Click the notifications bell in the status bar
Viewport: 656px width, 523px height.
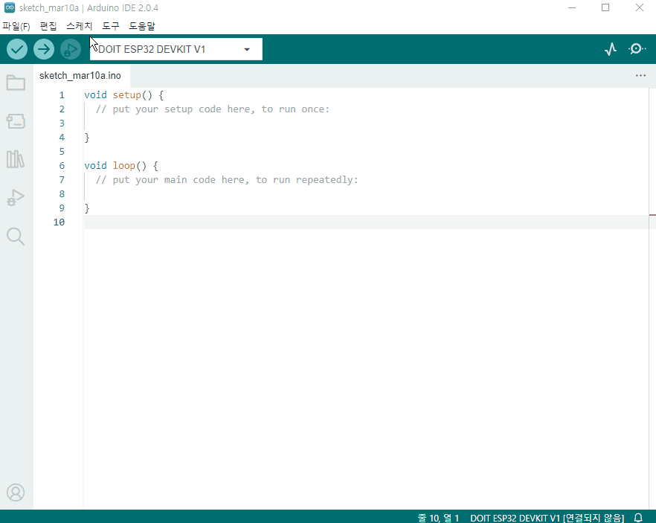(x=638, y=518)
